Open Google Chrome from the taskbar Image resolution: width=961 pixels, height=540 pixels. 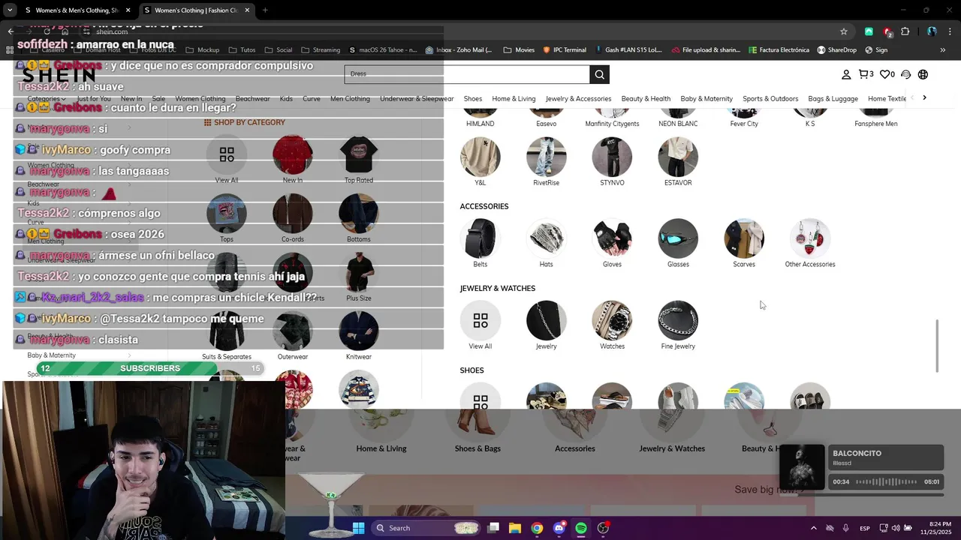[537, 528]
